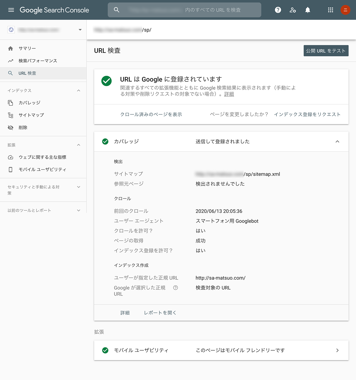
Task: Click the trend icon beside 検索パフォーマンス
Action: pyautogui.click(x=11, y=61)
